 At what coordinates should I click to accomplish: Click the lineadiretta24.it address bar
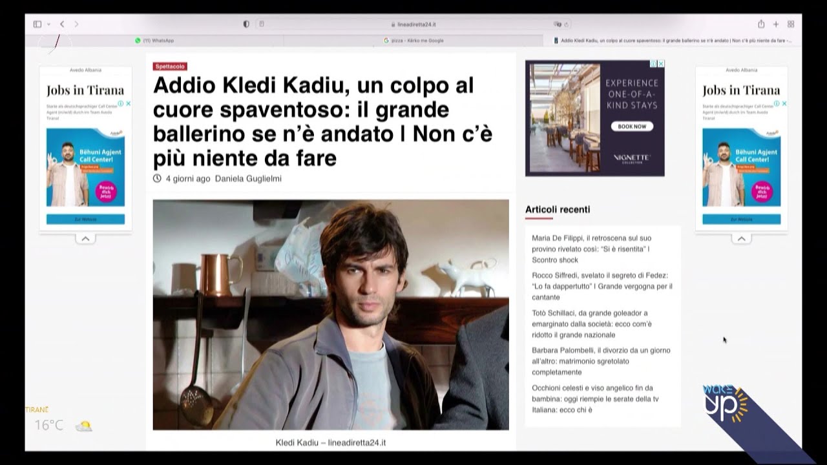(x=413, y=25)
